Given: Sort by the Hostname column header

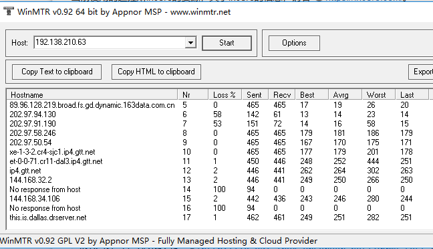Looking at the screenshot, I should [92, 94].
